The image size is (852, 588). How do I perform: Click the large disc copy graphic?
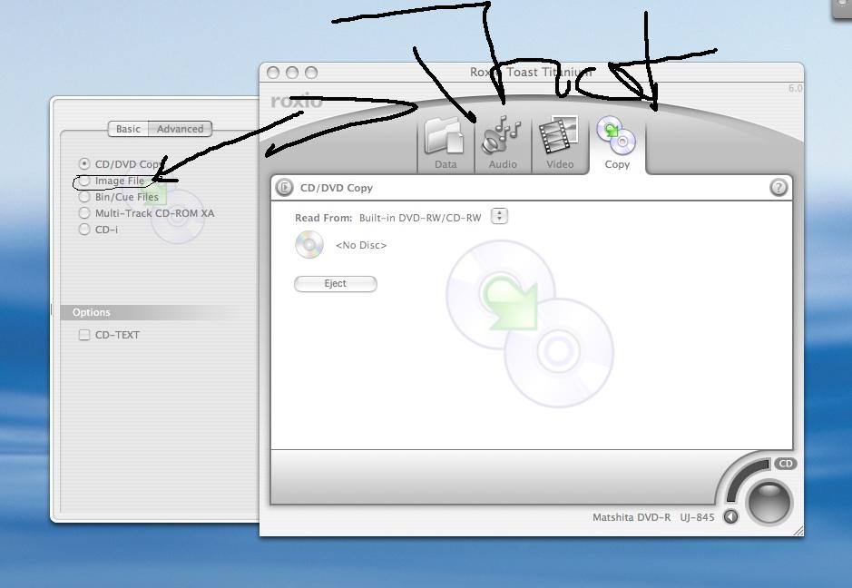click(530, 323)
